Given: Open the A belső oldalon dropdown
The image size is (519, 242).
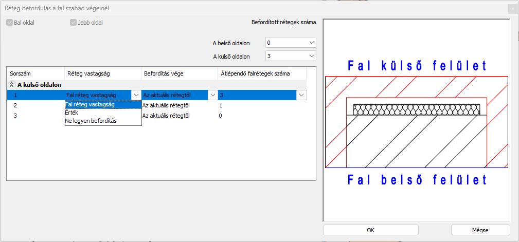Looking at the screenshot, I should tap(291, 43).
